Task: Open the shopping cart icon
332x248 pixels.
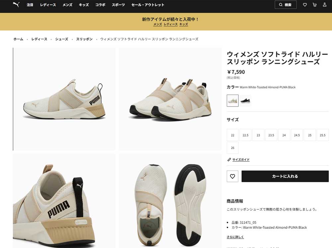Action: [315, 5]
